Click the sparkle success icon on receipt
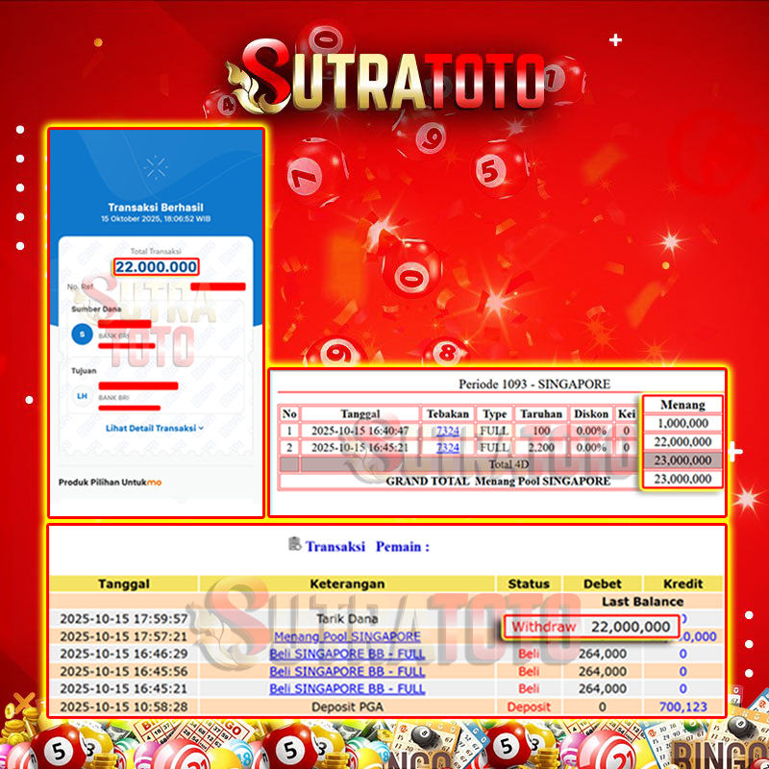This screenshot has height=769, width=769. tap(156, 168)
